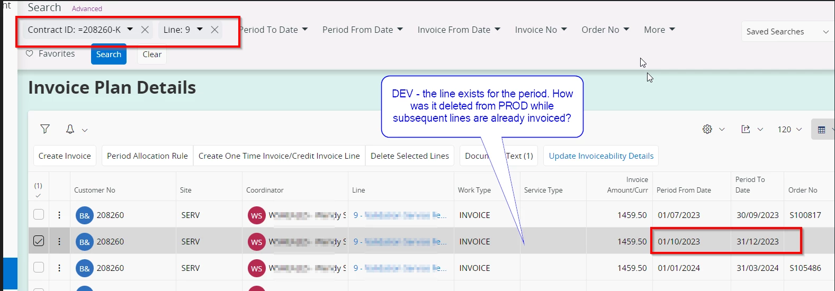Viewport: 835px width, 291px height.
Task: Switch to Advanced search
Action: [x=87, y=8]
